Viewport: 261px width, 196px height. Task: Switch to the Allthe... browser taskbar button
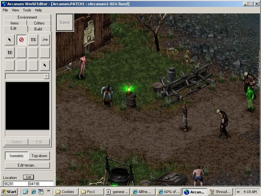[143, 192]
